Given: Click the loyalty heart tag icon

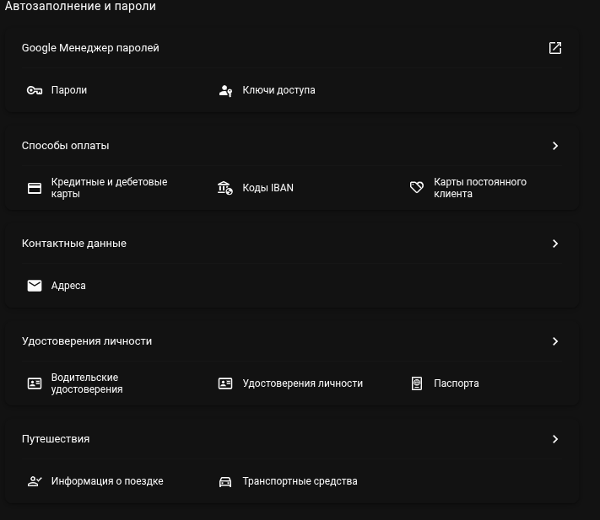Looking at the screenshot, I should (x=417, y=187).
